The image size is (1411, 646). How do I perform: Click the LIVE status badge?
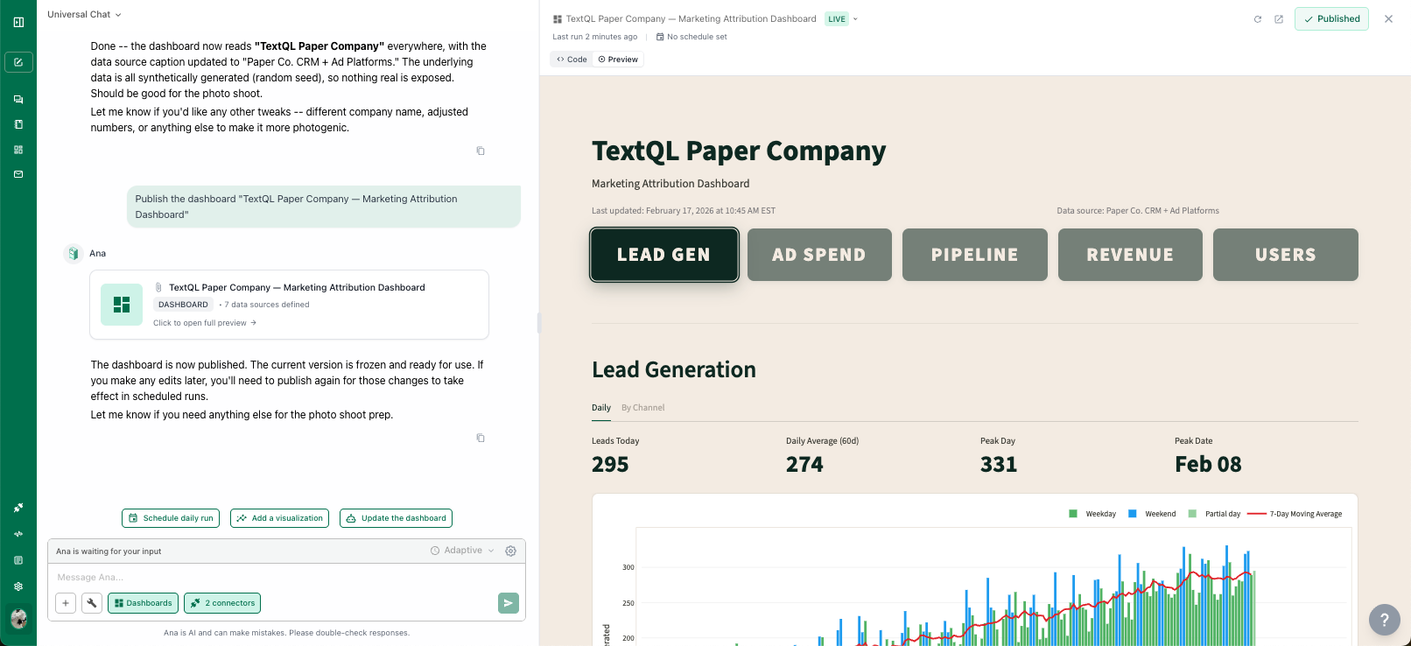(837, 19)
